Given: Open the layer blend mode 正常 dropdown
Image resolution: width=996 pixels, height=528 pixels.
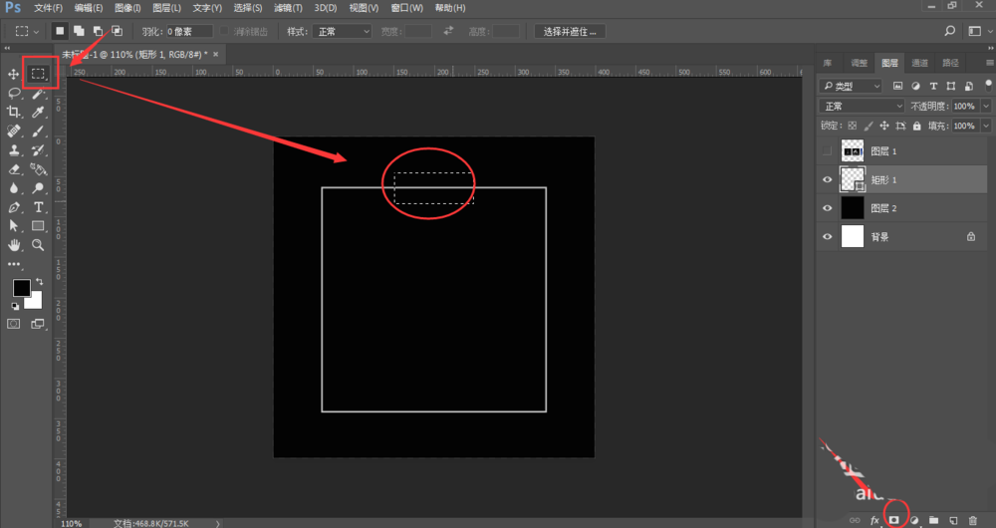Looking at the screenshot, I should pyautogui.click(x=861, y=106).
